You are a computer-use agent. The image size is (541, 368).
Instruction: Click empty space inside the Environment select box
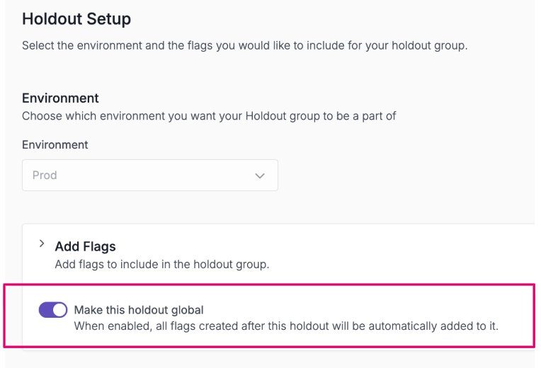[x=156, y=175]
